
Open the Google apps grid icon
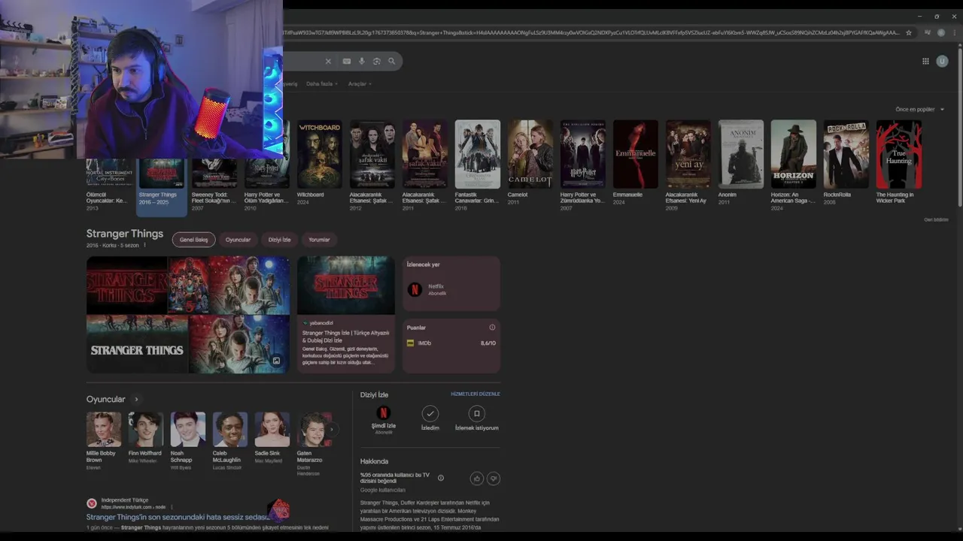pos(925,62)
